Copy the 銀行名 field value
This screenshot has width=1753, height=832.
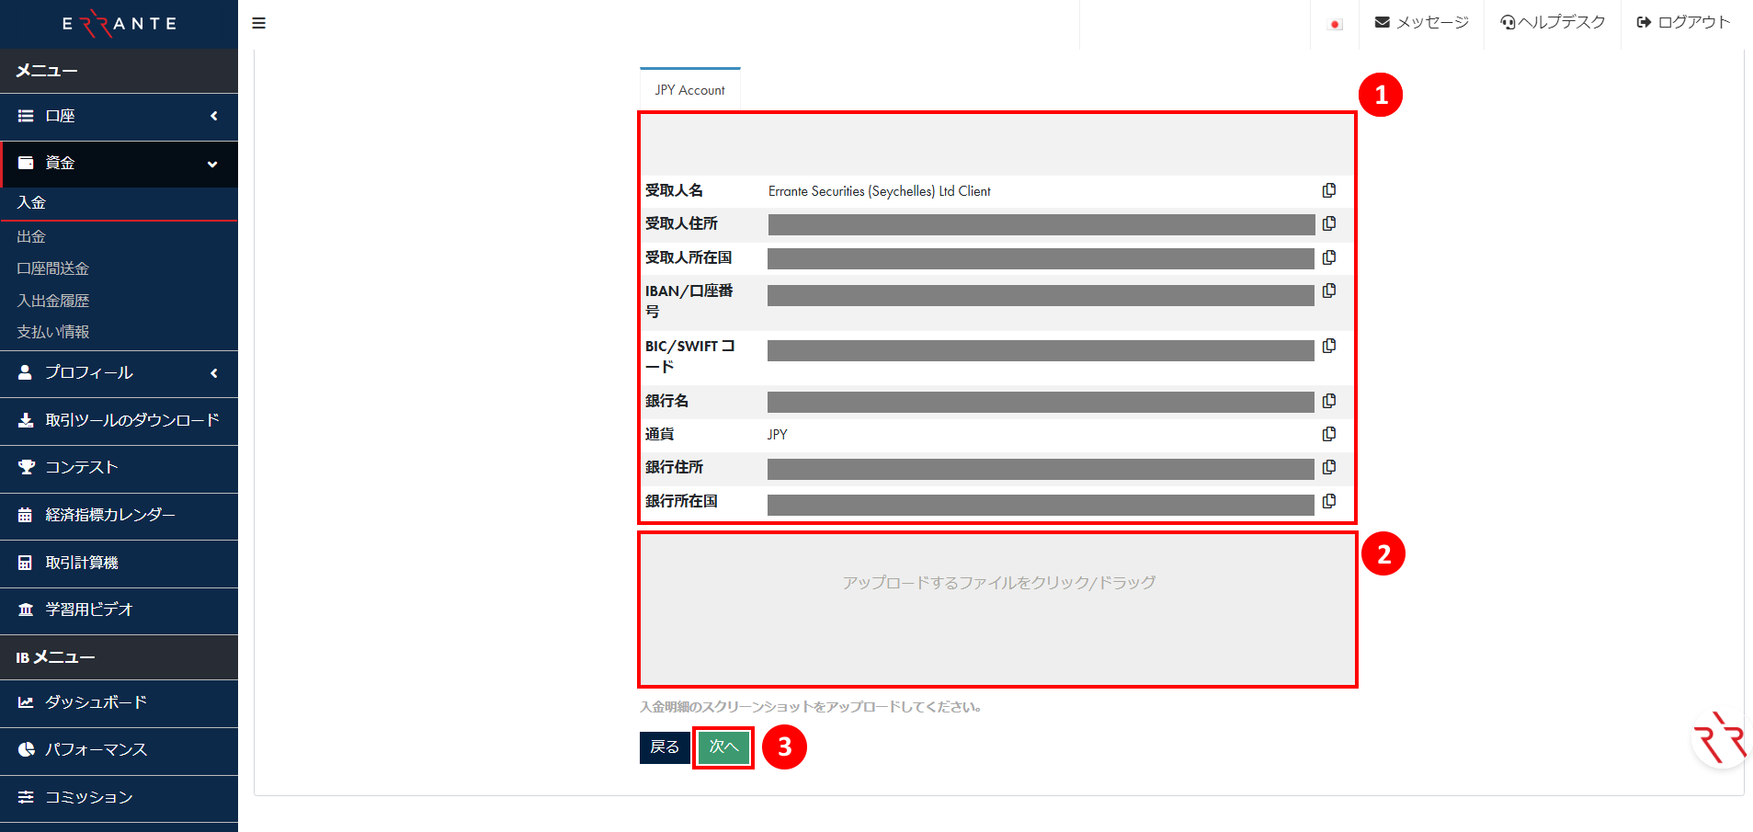(x=1329, y=401)
